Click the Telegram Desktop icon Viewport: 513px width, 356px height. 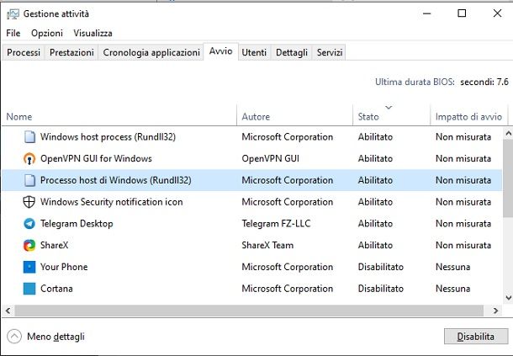coord(29,224)
